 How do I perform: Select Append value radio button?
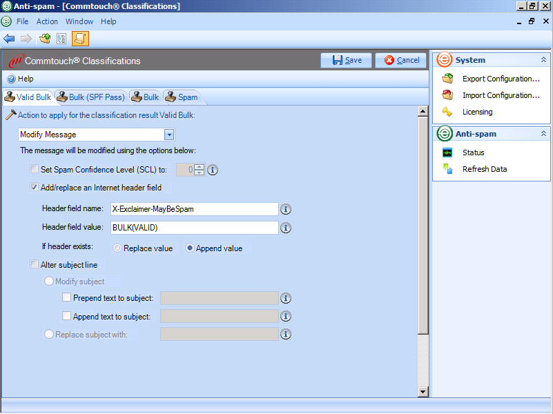[190, 248]
